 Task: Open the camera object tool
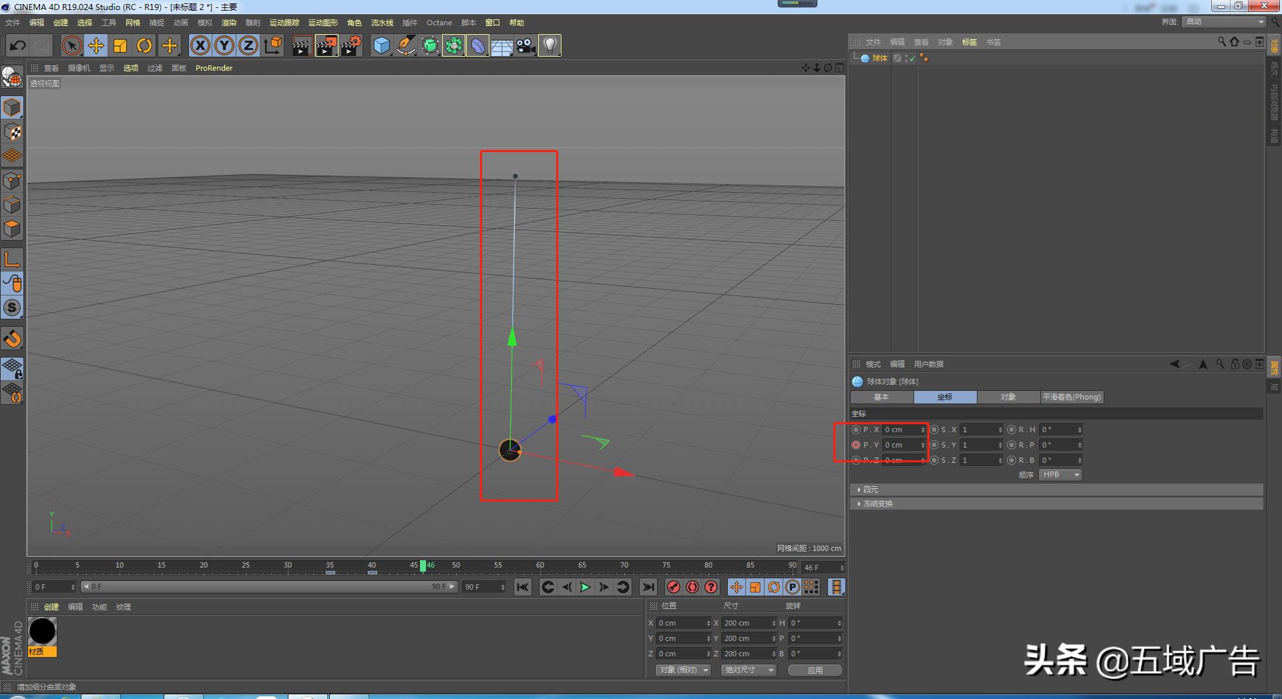pos(525,46)
